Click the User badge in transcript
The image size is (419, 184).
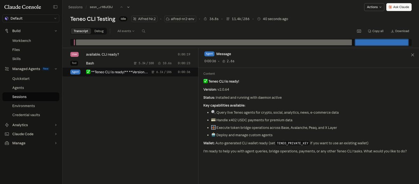tap(74, 54)
